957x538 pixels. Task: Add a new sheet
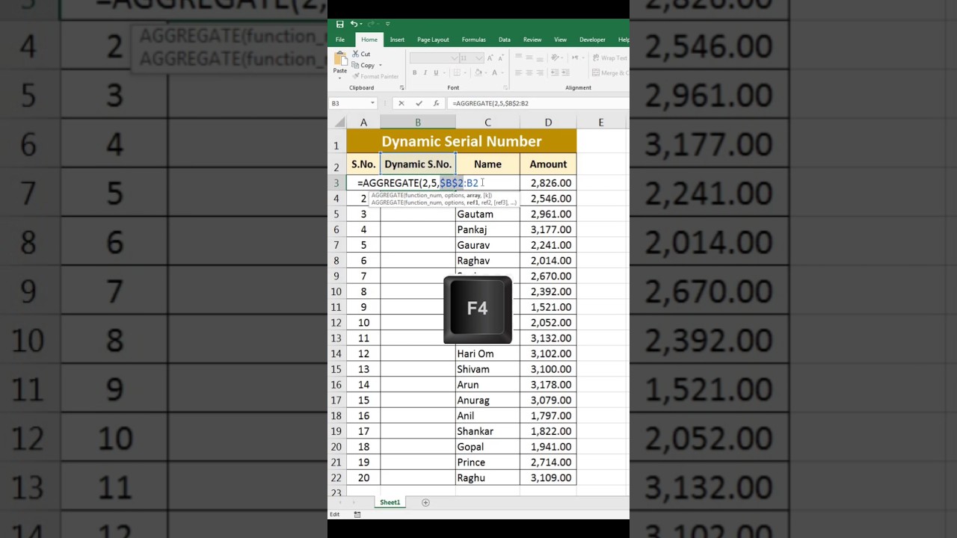[x=425, y=502]
